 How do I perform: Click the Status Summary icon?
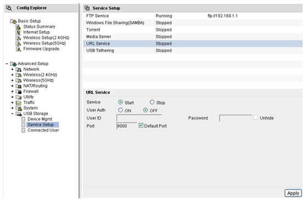coord(18,27)
